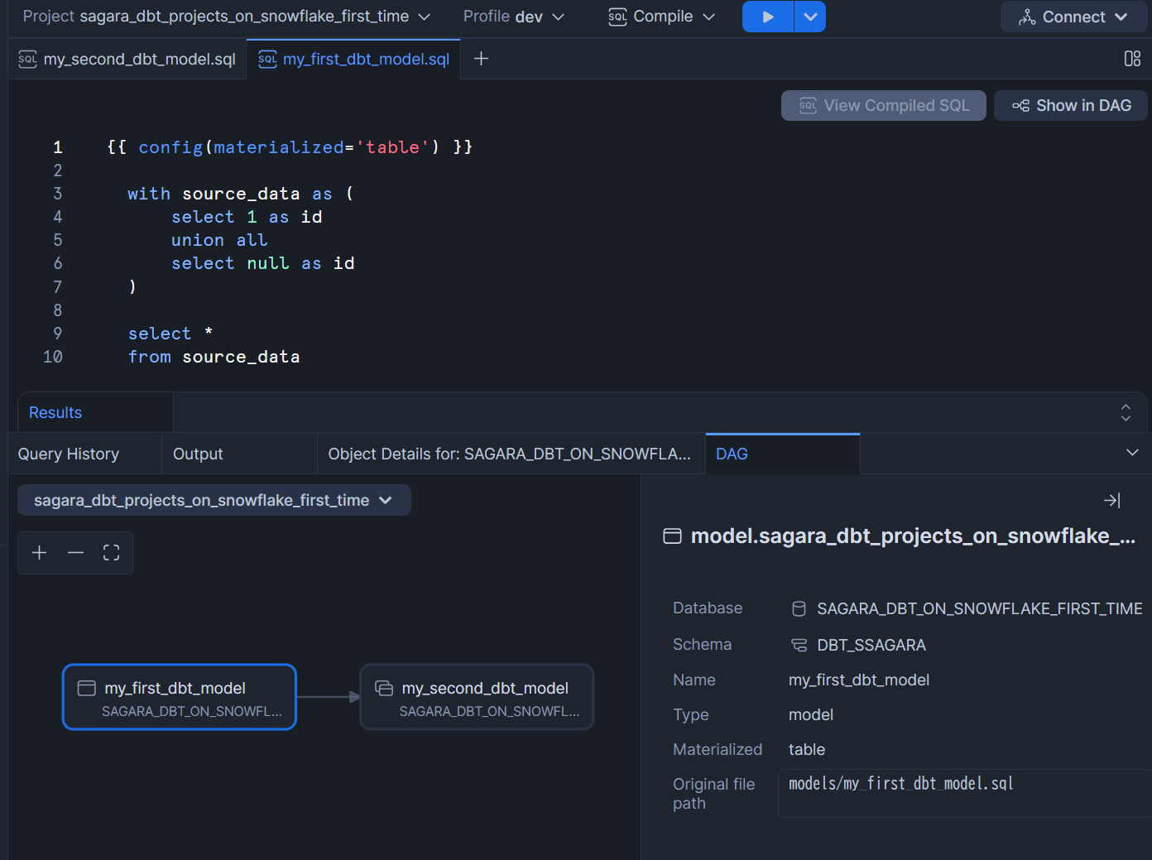This screenshot has height=860, width=1152.
Task: Open the DAG project selector dropdown
Action: pos(214,500)
